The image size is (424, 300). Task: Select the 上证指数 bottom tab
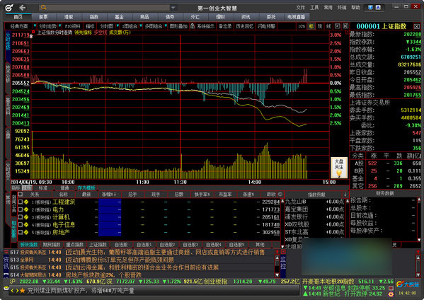[98, 245]
